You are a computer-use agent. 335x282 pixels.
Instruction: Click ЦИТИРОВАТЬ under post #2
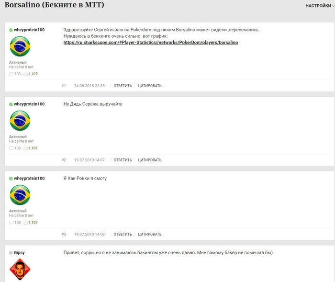(x=149, y=160)
